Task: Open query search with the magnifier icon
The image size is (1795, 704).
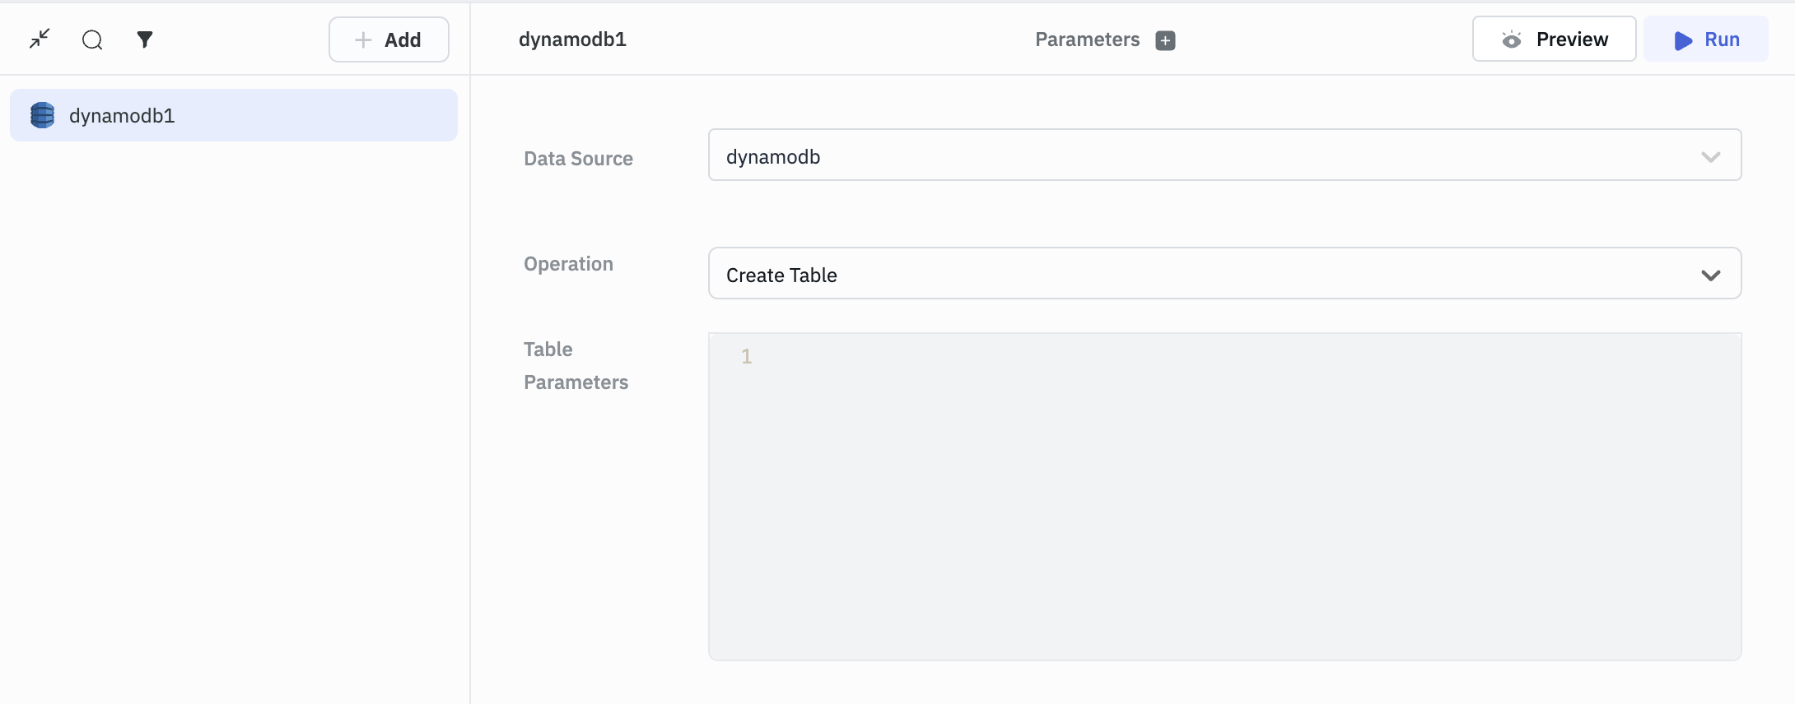Action: pos(92,39)
